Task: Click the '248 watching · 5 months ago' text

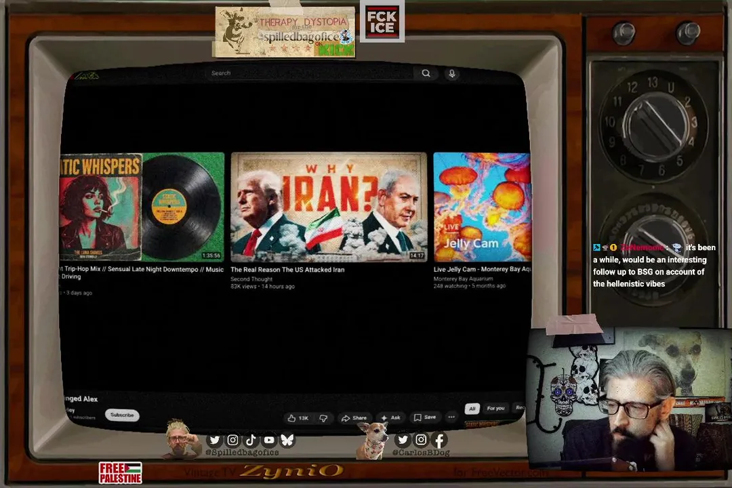Action: [469, 286]
